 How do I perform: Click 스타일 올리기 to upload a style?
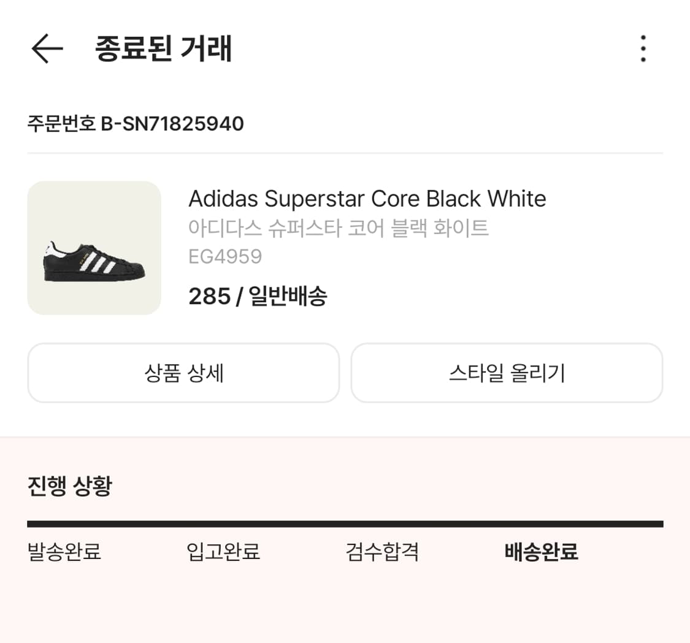point(507,373)
